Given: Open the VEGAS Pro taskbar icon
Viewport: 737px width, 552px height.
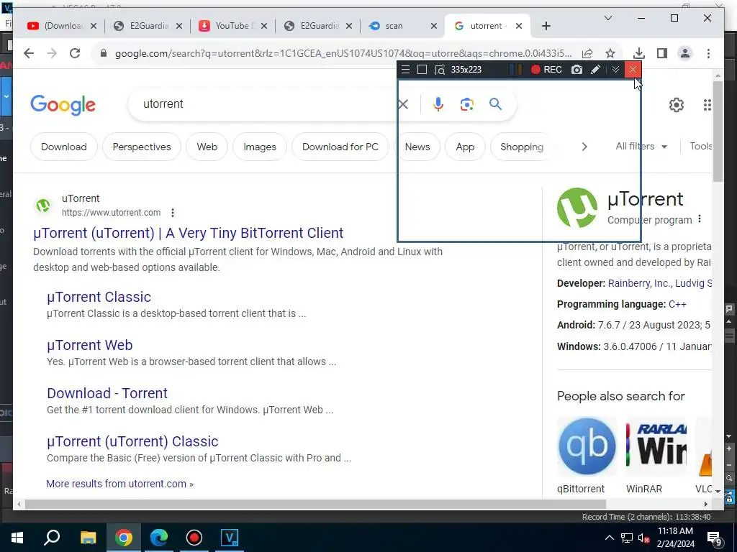Looking at the screenshot, I should coord(230,538).
